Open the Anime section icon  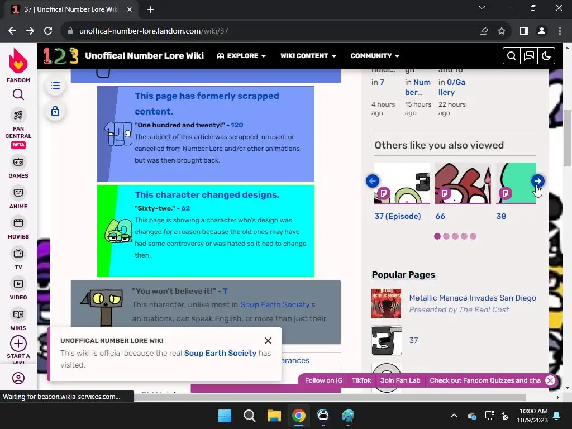click(18, 193)
